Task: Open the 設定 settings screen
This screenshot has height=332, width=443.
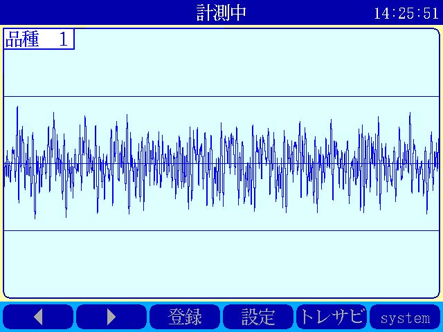Action: pos(258,317)
